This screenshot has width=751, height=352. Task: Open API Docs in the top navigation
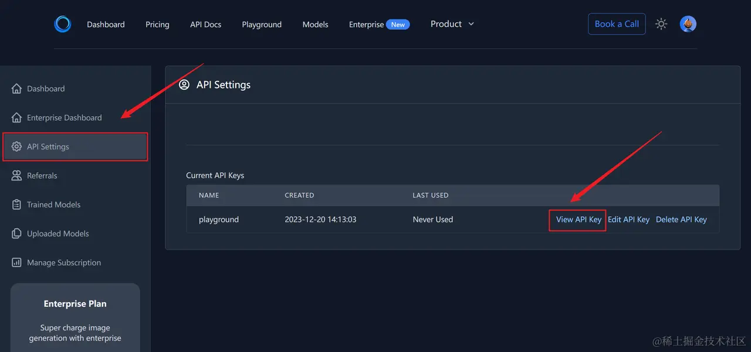coord(205,25)
